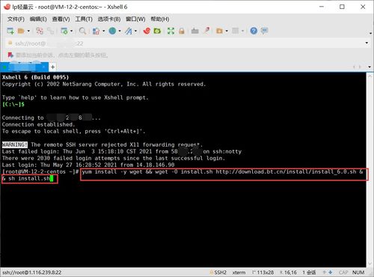The width and height of the screenshot is (374, 277).
Task: Expand the font settings dropdown arrow
Action: pos(136,31)
